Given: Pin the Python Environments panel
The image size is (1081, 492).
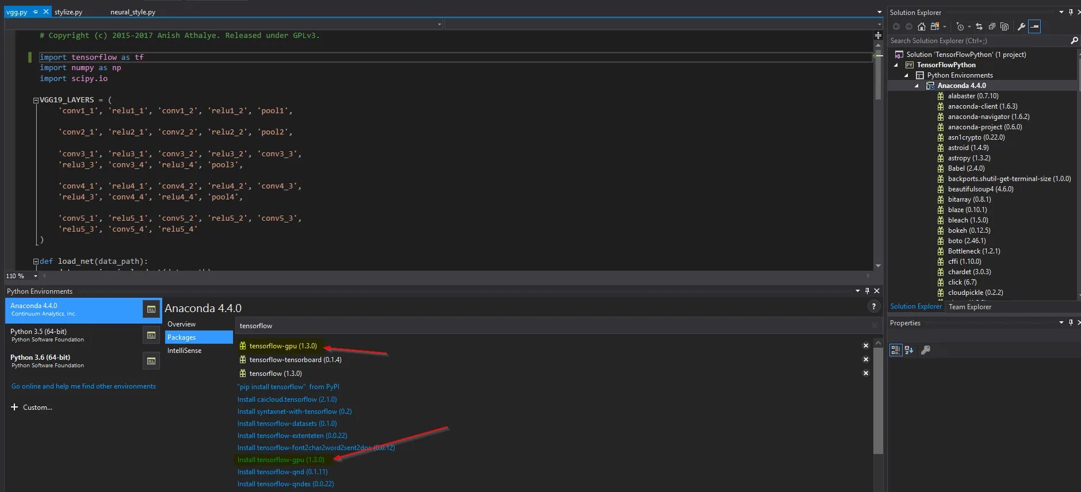Looking at the screenshot, I should [x=867, y=291].
